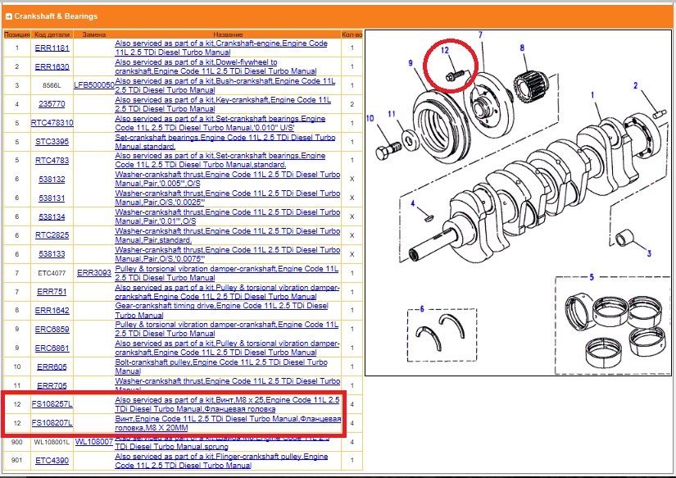Viewport: 676px width, 478px height.
Task: Open part FS108257L in highlighted row
Action: point(52,404)
